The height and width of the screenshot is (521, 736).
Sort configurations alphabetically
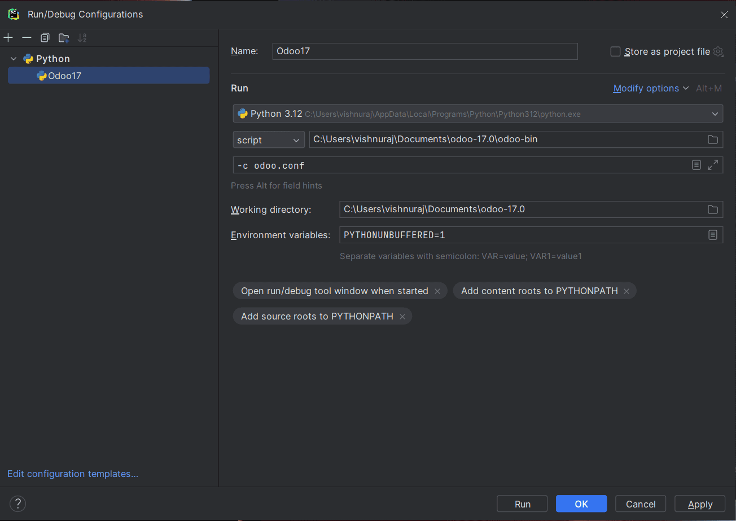[x=82, y=38]
